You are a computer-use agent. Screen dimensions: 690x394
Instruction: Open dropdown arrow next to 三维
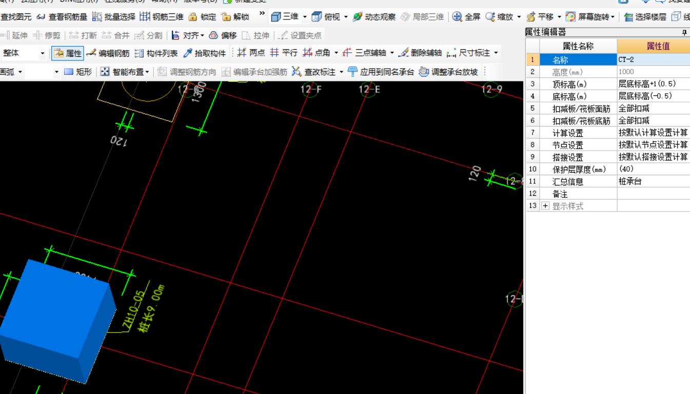click(305, 17)
